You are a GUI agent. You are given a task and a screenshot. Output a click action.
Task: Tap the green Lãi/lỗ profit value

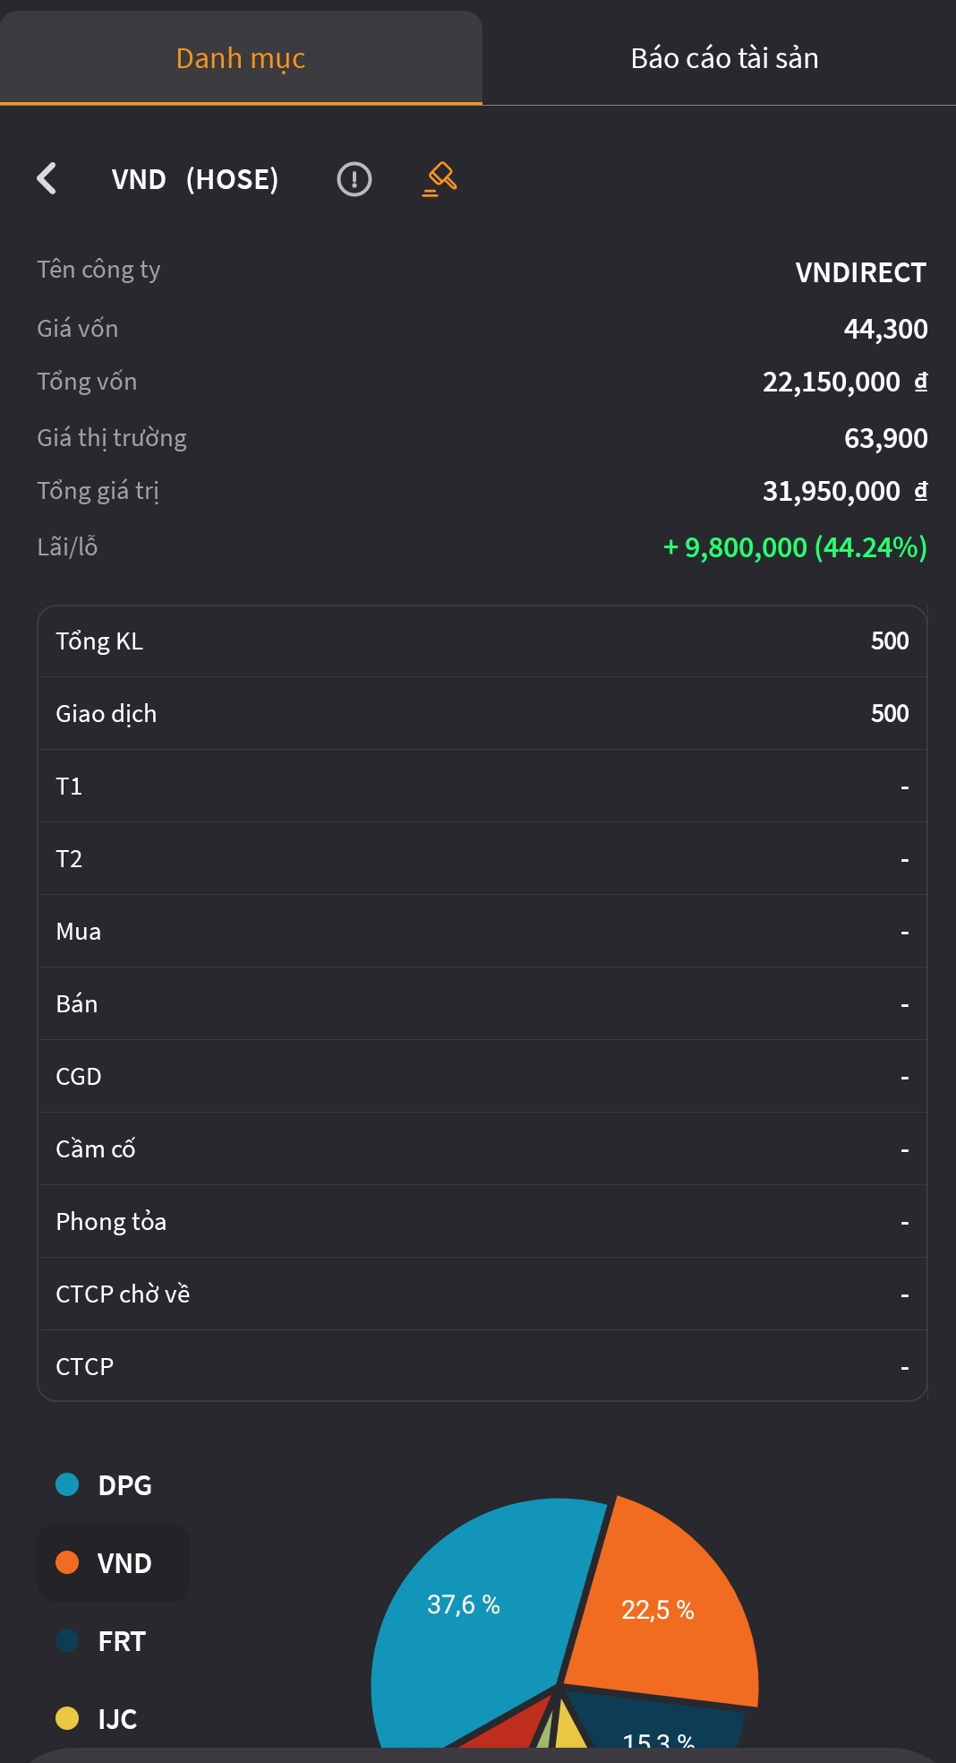[795, 547]
